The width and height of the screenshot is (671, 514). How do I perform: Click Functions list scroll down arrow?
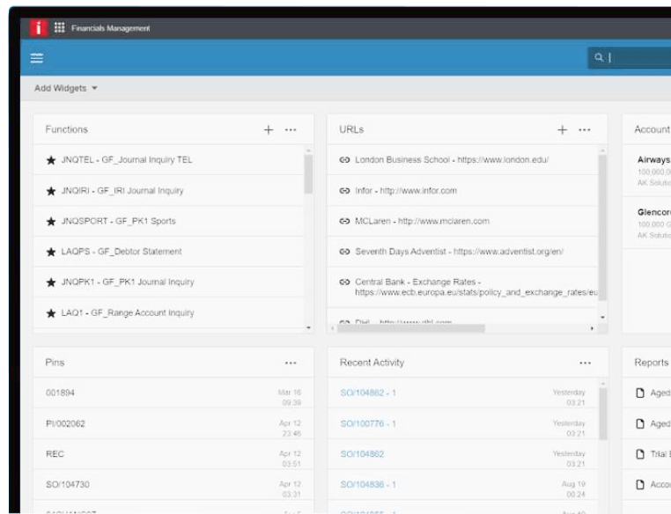point(308,328)
